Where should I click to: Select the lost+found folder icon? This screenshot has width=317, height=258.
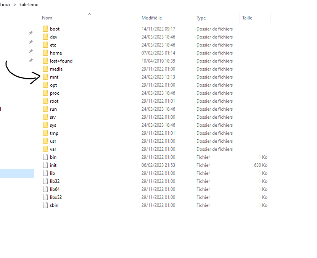click(x=45, y=61)
